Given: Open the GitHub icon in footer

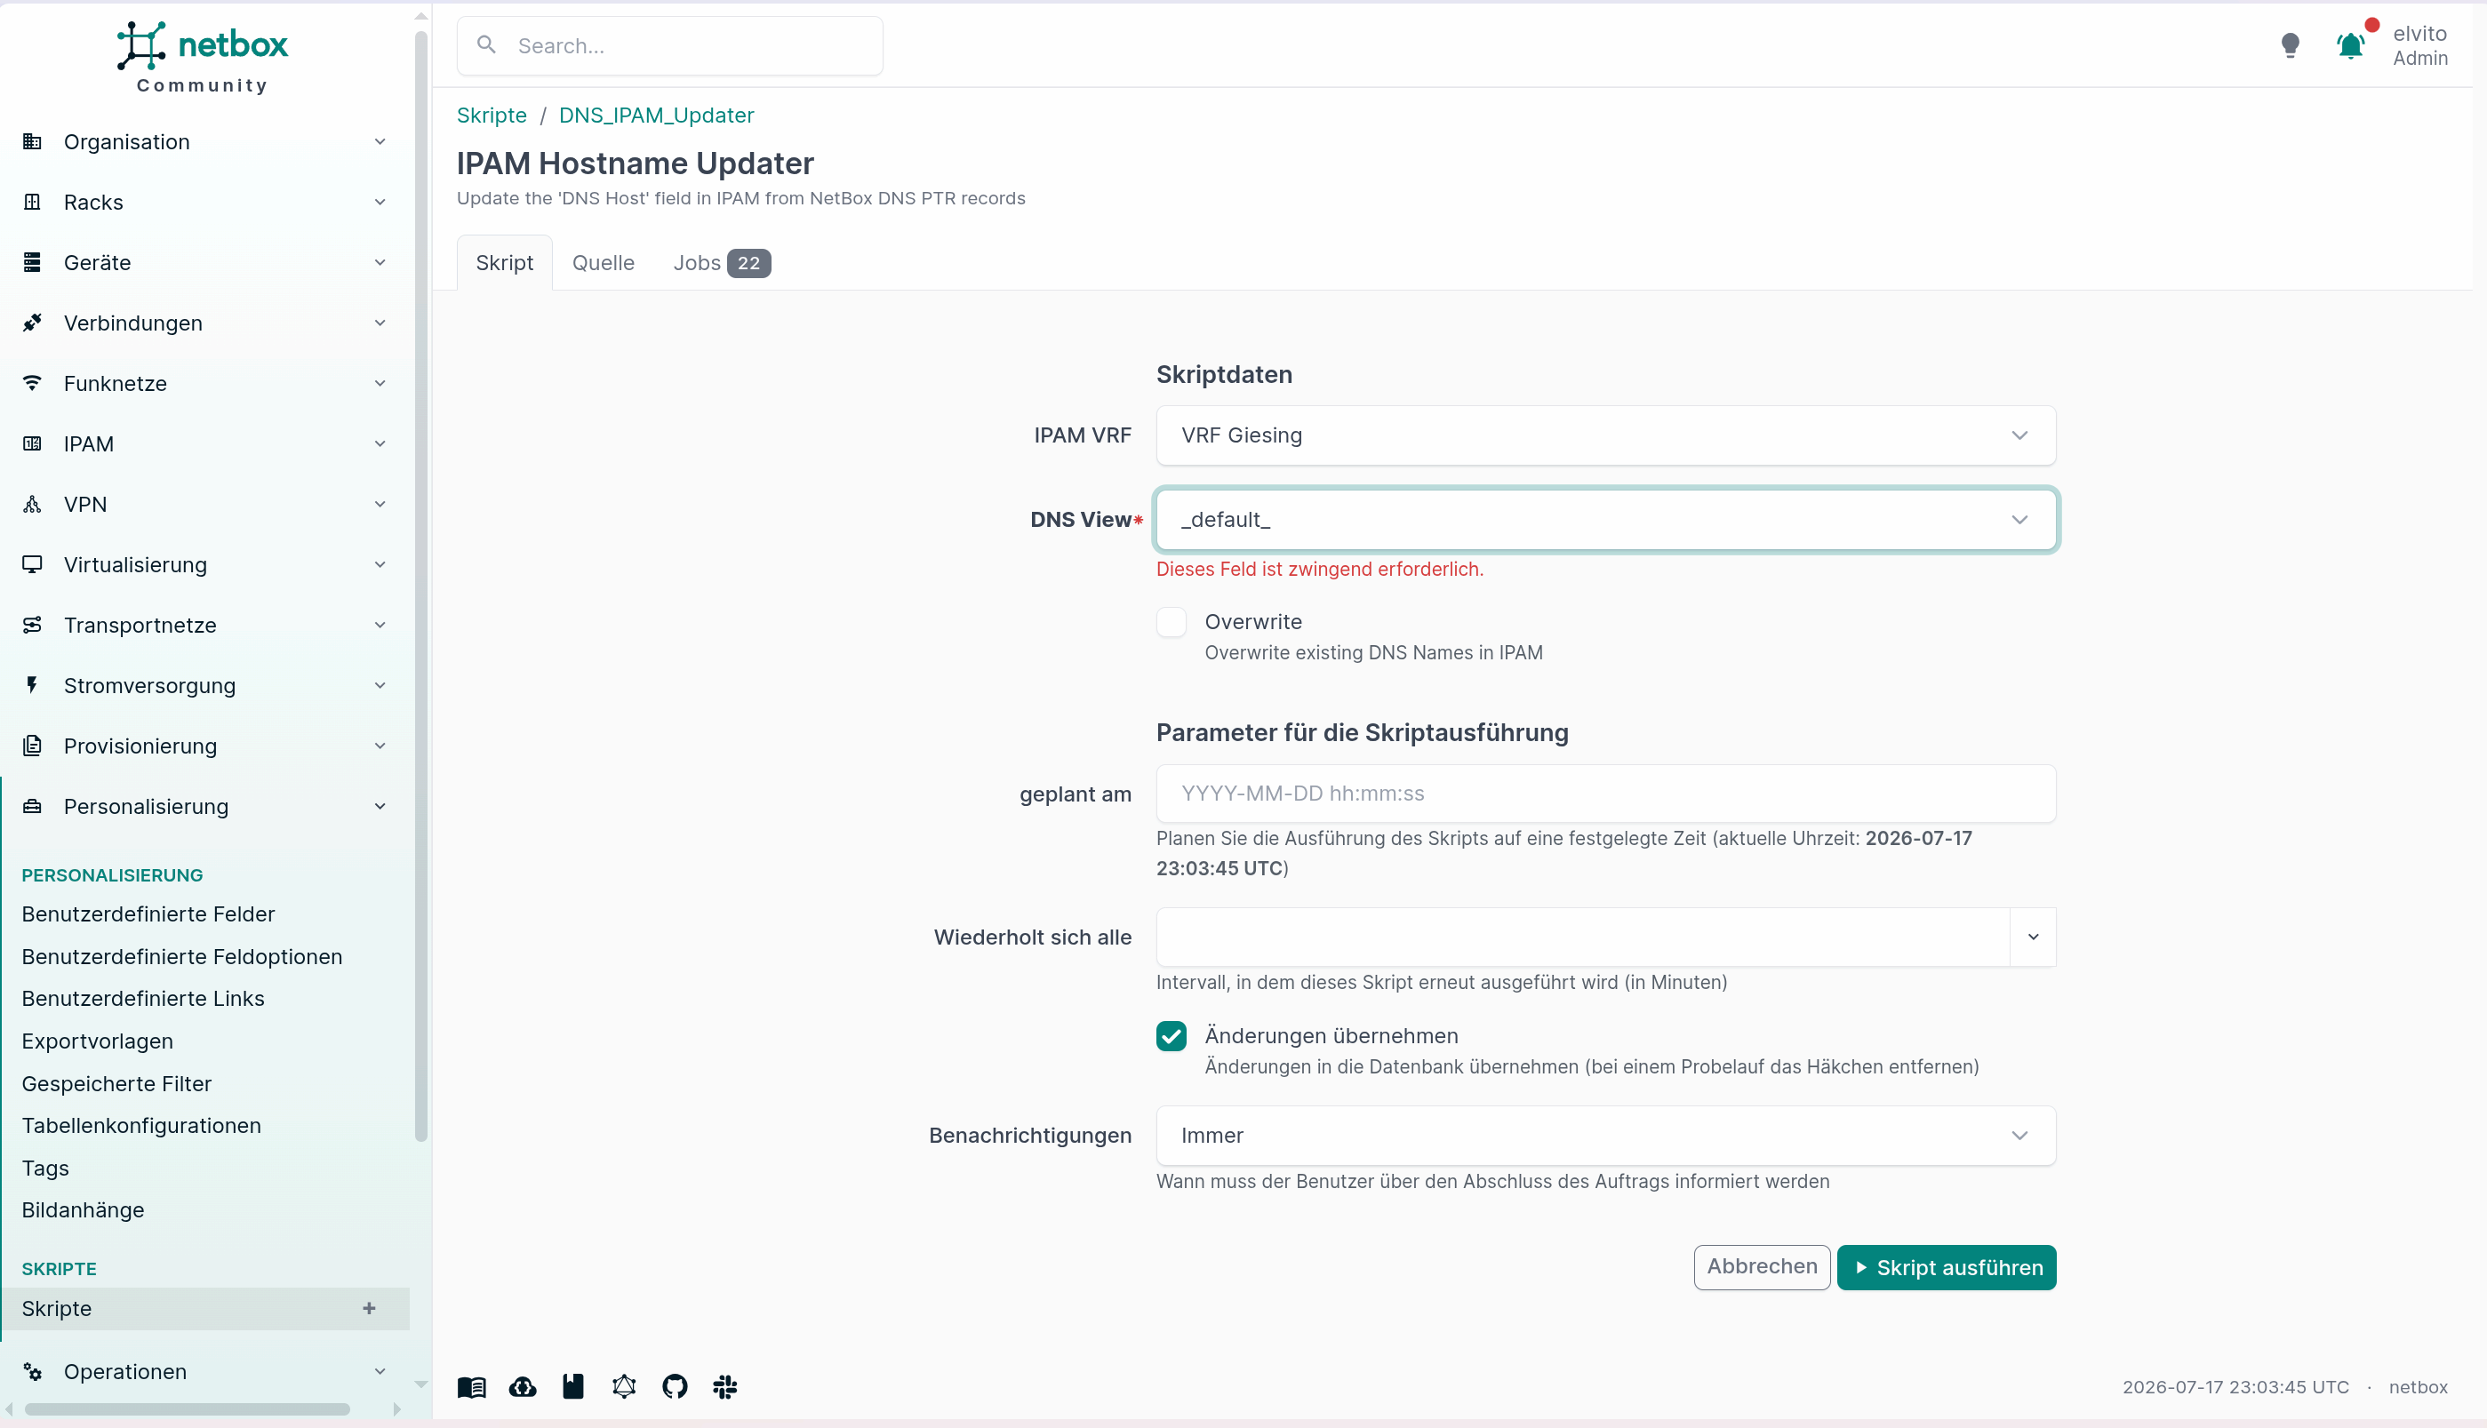Looking at the screenshot, I should click(675, 1387).
